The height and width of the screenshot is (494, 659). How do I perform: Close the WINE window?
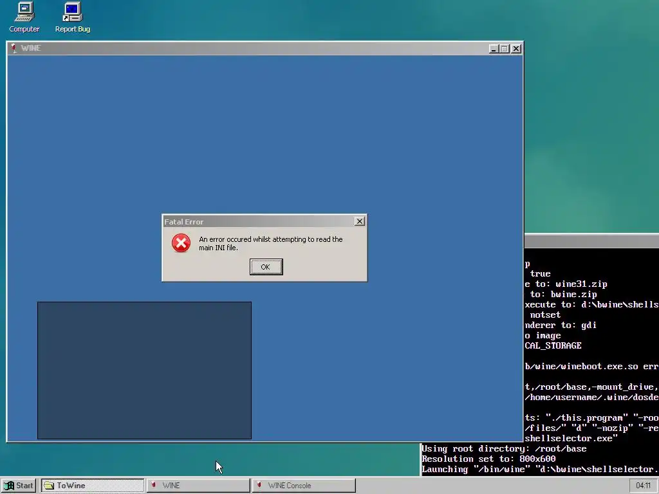coord(516,49)
